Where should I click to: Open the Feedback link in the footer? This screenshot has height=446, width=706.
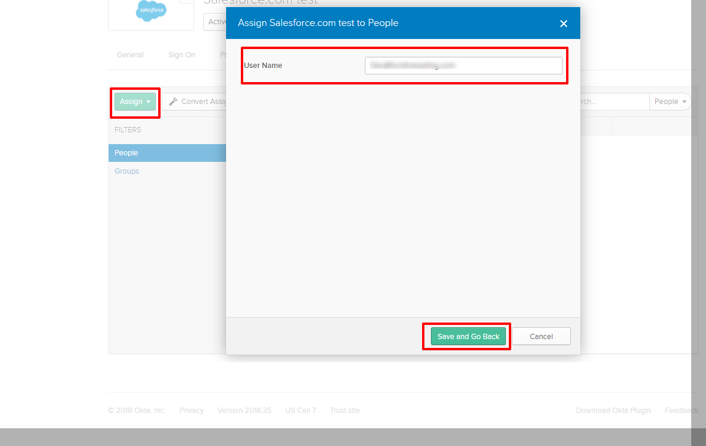click(681, 411)
